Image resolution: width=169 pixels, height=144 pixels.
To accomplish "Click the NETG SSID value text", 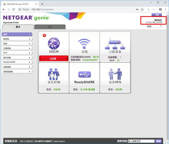I will [96, 57].
